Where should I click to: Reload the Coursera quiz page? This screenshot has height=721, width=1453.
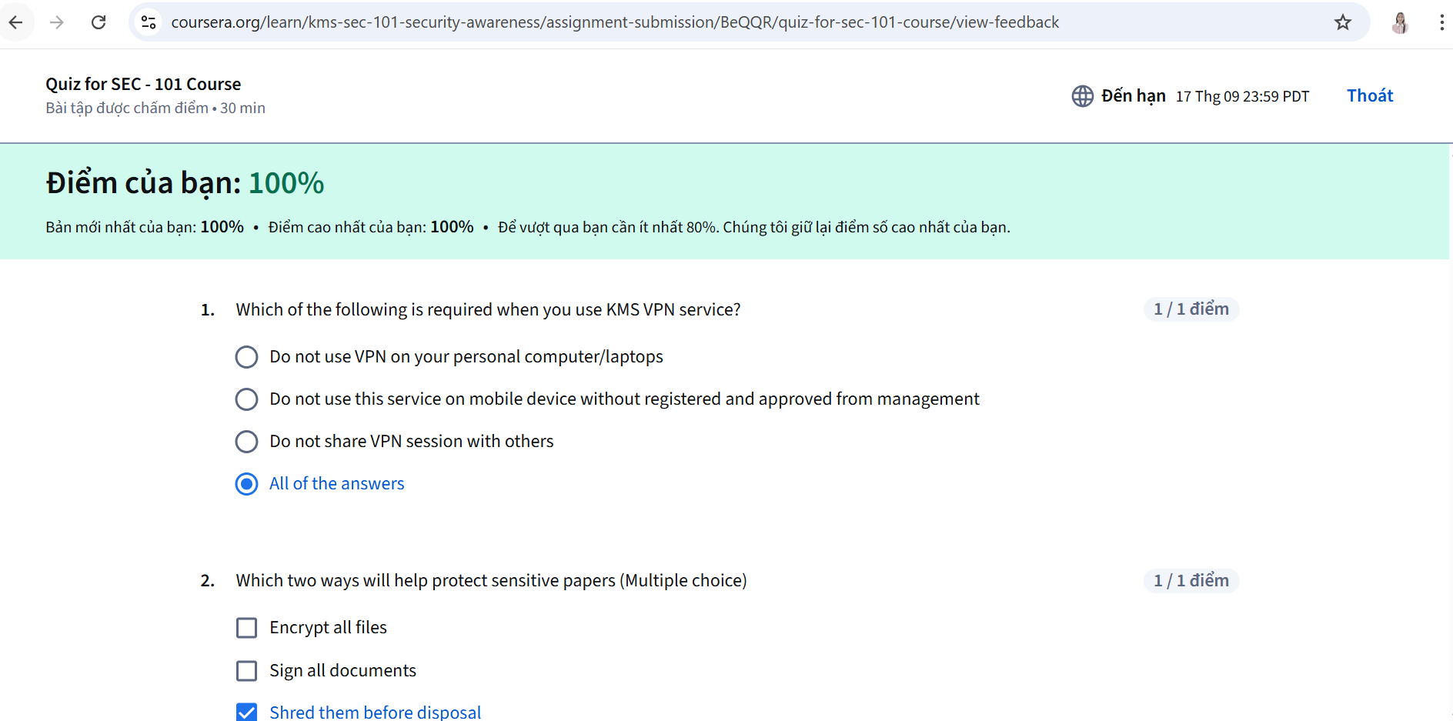pyautogui.click(x=99, y=22)
